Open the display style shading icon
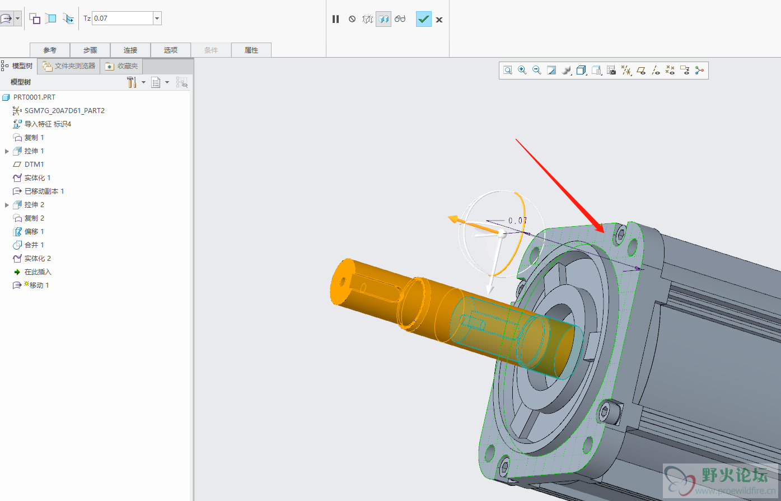 (x=567, y=70)
